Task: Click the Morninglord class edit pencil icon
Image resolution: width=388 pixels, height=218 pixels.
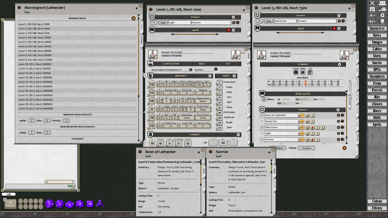Action: [134, 18]
